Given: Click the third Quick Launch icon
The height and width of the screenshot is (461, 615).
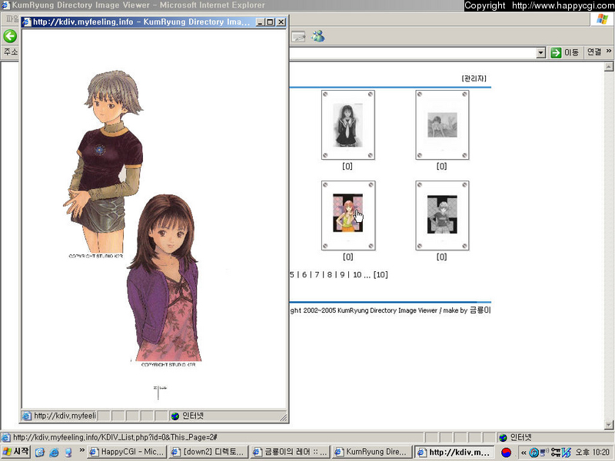Looking at the screenshot, I should tap(68, 453).
